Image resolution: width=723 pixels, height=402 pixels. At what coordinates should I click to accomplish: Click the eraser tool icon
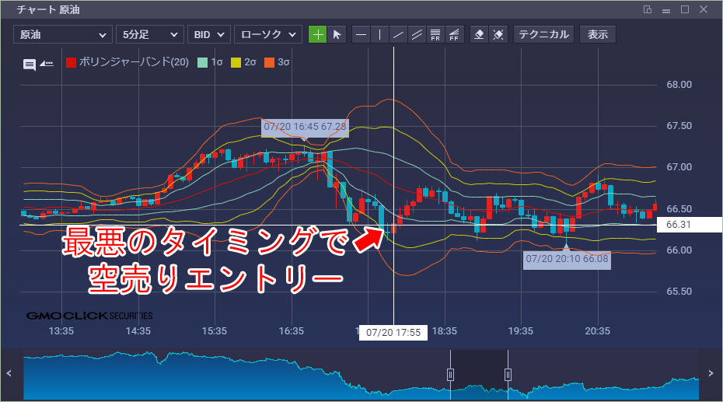(x=479, y=34)
